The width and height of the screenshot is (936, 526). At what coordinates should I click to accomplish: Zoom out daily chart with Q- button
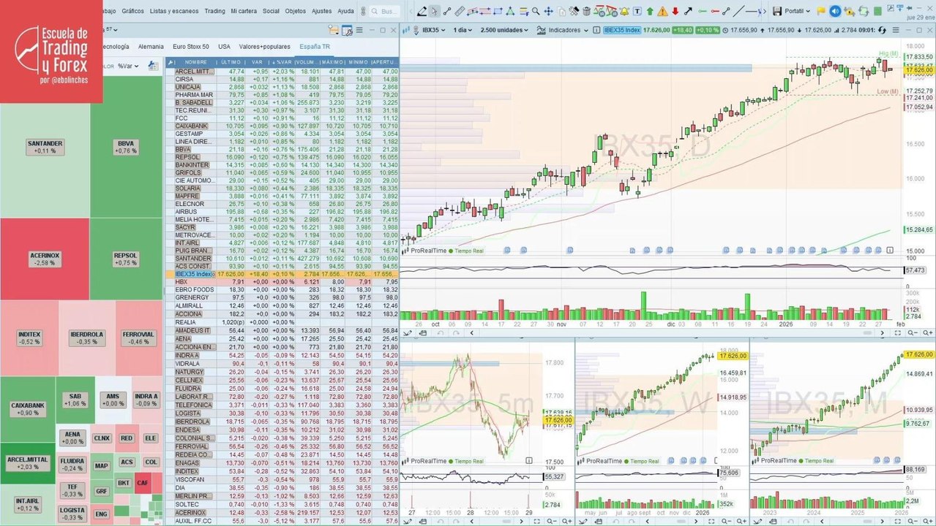pos(913,332)
